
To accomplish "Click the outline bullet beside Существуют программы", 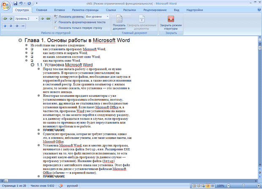I will coord(38,134).
